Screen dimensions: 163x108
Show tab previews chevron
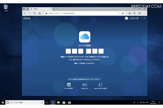[x=58, y=9]
